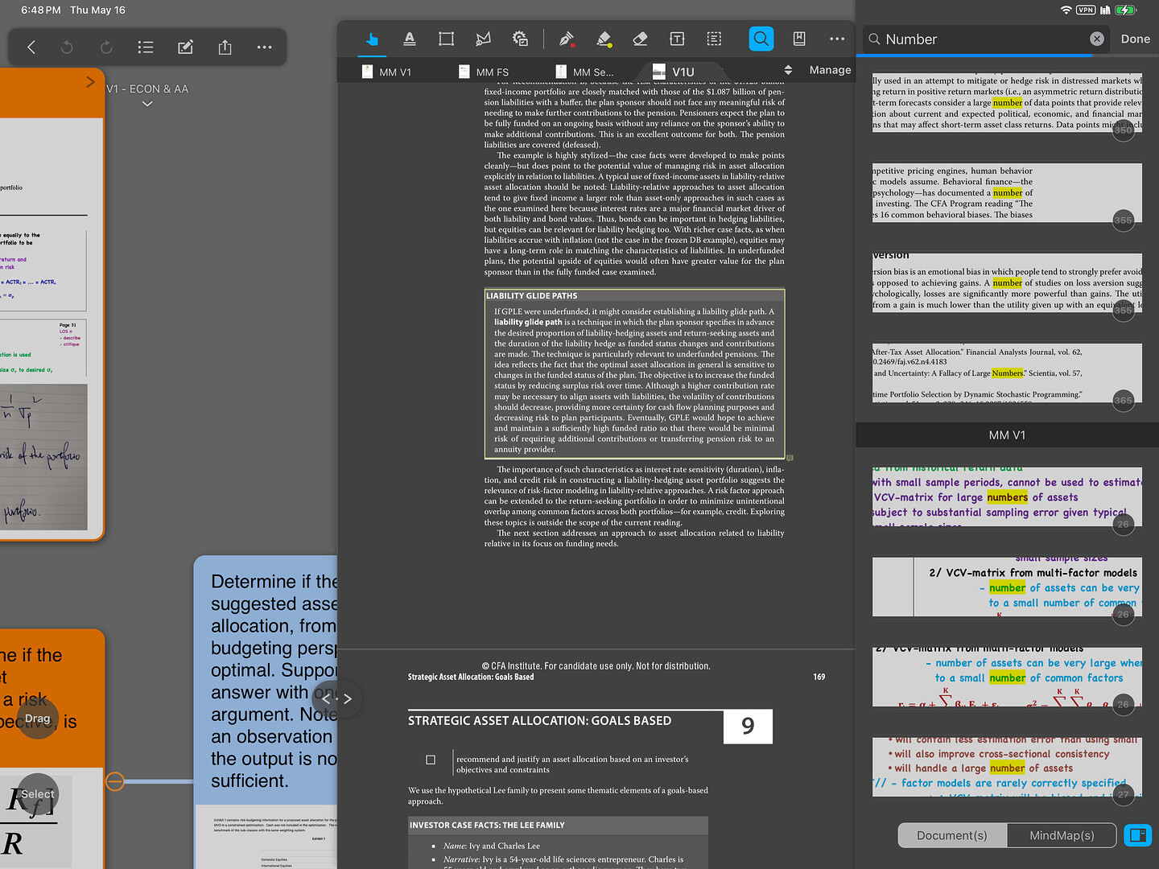Open the loss aversion result page 359

(x=1007, y=283)
